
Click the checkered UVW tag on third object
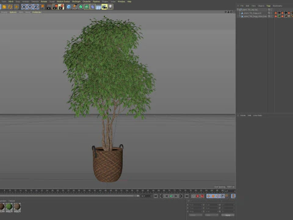tap(289, 16)
